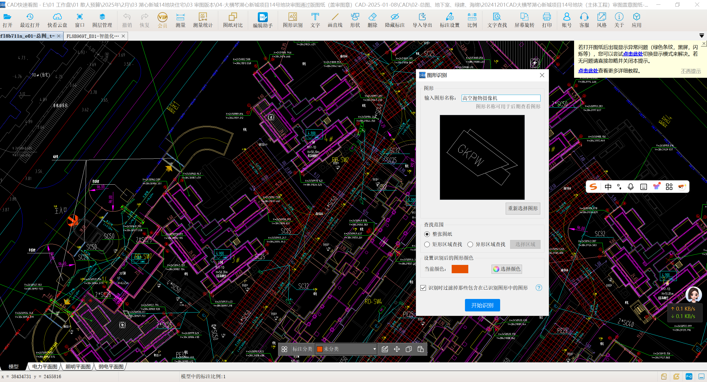707x382 pixels.
Task: Click the 画直线 draw line tool
Action: tap(335, 20)
